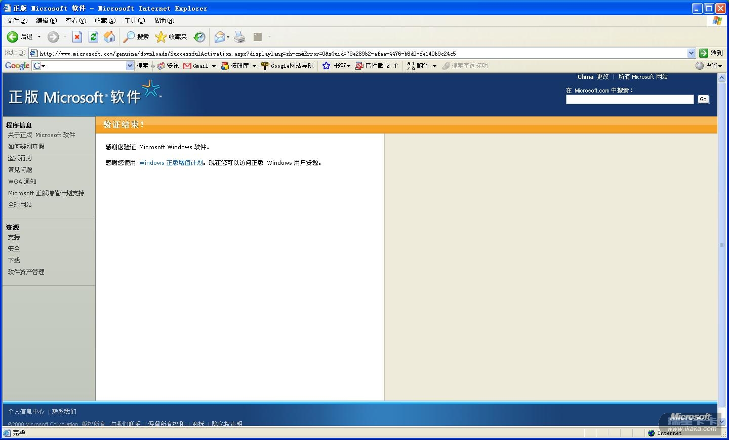Click the Google toolbar 搜索 button
Viewport: 729px width, 440px height.
[142, 66]
